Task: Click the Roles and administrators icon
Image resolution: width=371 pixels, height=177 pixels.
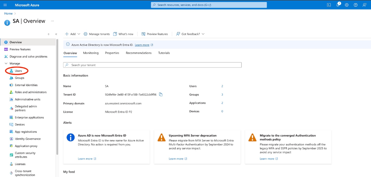Action: [11, 92]
